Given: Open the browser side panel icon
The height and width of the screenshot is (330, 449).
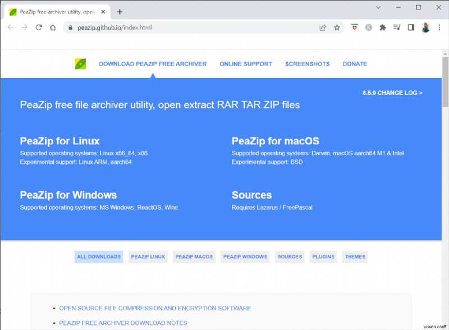Looking at the screenshot, I should 411,27.
